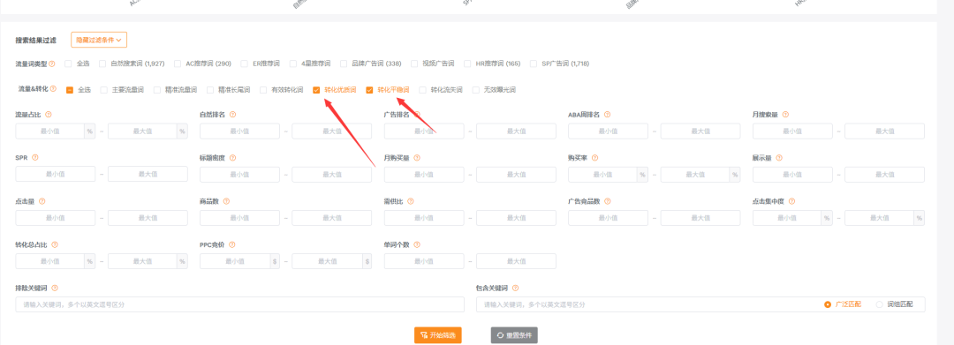Show the 流量占比 help tooltip icon
Image resolution: width=954 pixels, height=345 pixels.
click(49, 114)
